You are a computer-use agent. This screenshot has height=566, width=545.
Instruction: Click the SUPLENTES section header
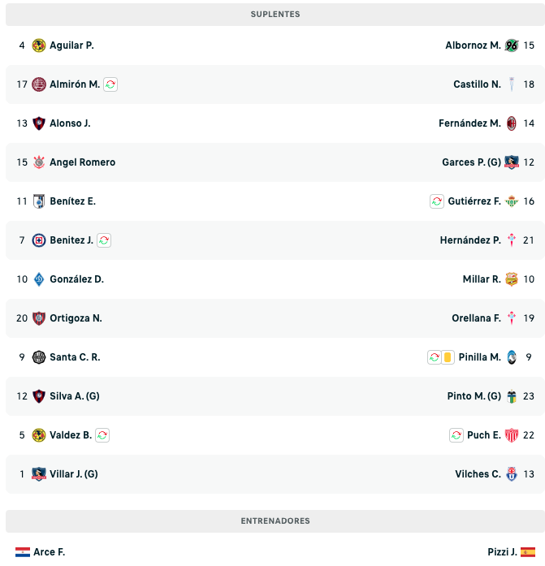pos(275,15)
